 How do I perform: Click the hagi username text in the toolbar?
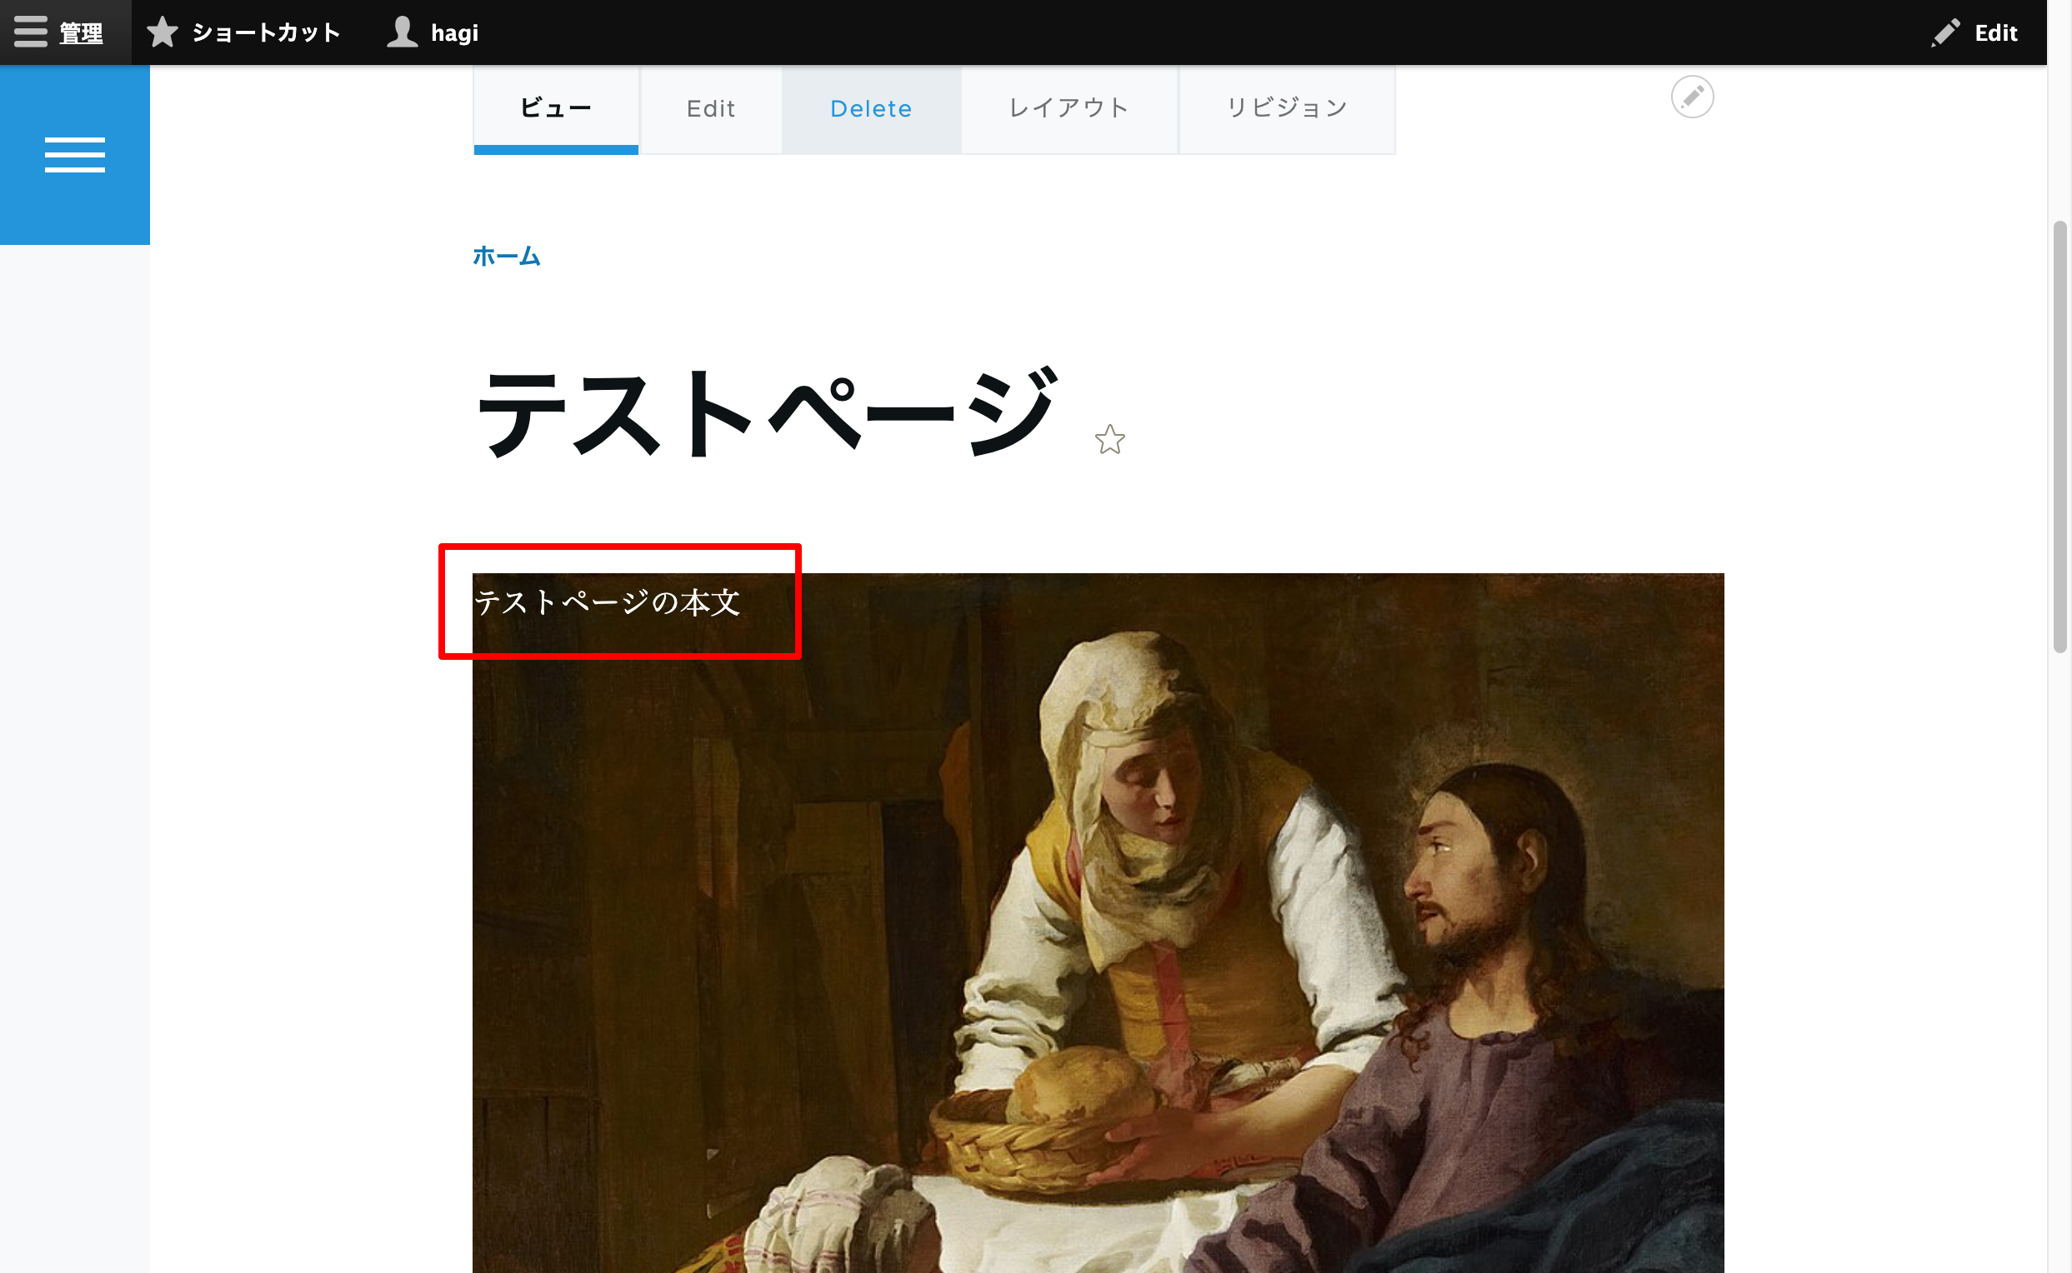(455, 33)
